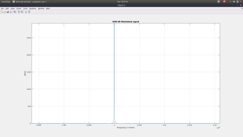Click the x-axis tick label 1.02
Viewport: 243px width, 137px height.
(x=215, y=125)
